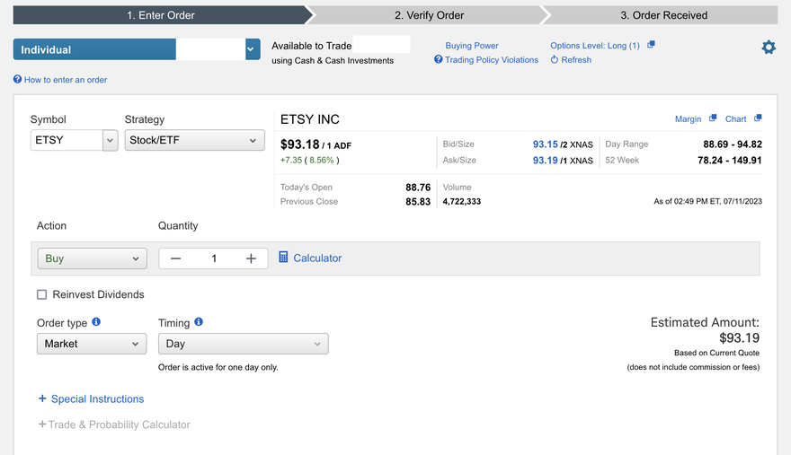This screenshot has height=455, width=791.
Task: Click the Options Level: Long (1) link
Action: (595, 46)
